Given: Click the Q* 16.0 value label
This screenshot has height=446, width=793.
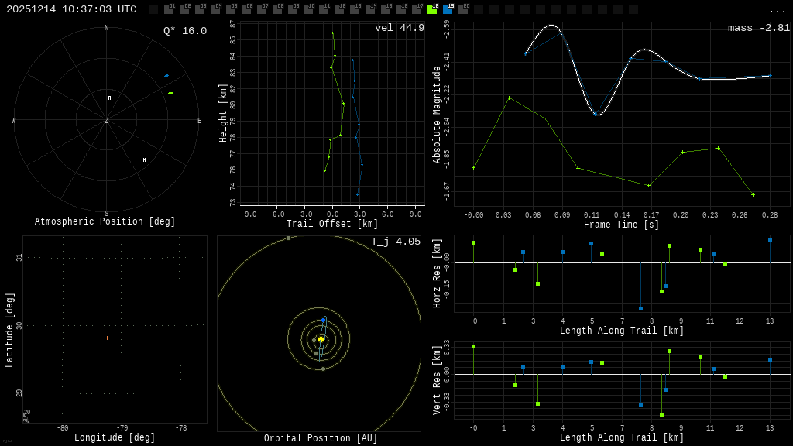Looking at the screenshot, I should point(184,31).
